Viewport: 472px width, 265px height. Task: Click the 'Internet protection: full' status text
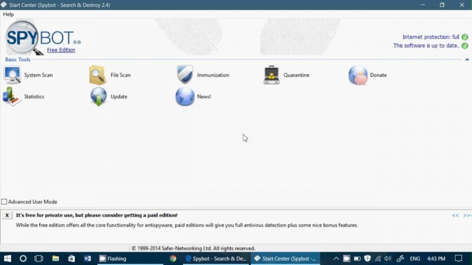click(431, 37)
